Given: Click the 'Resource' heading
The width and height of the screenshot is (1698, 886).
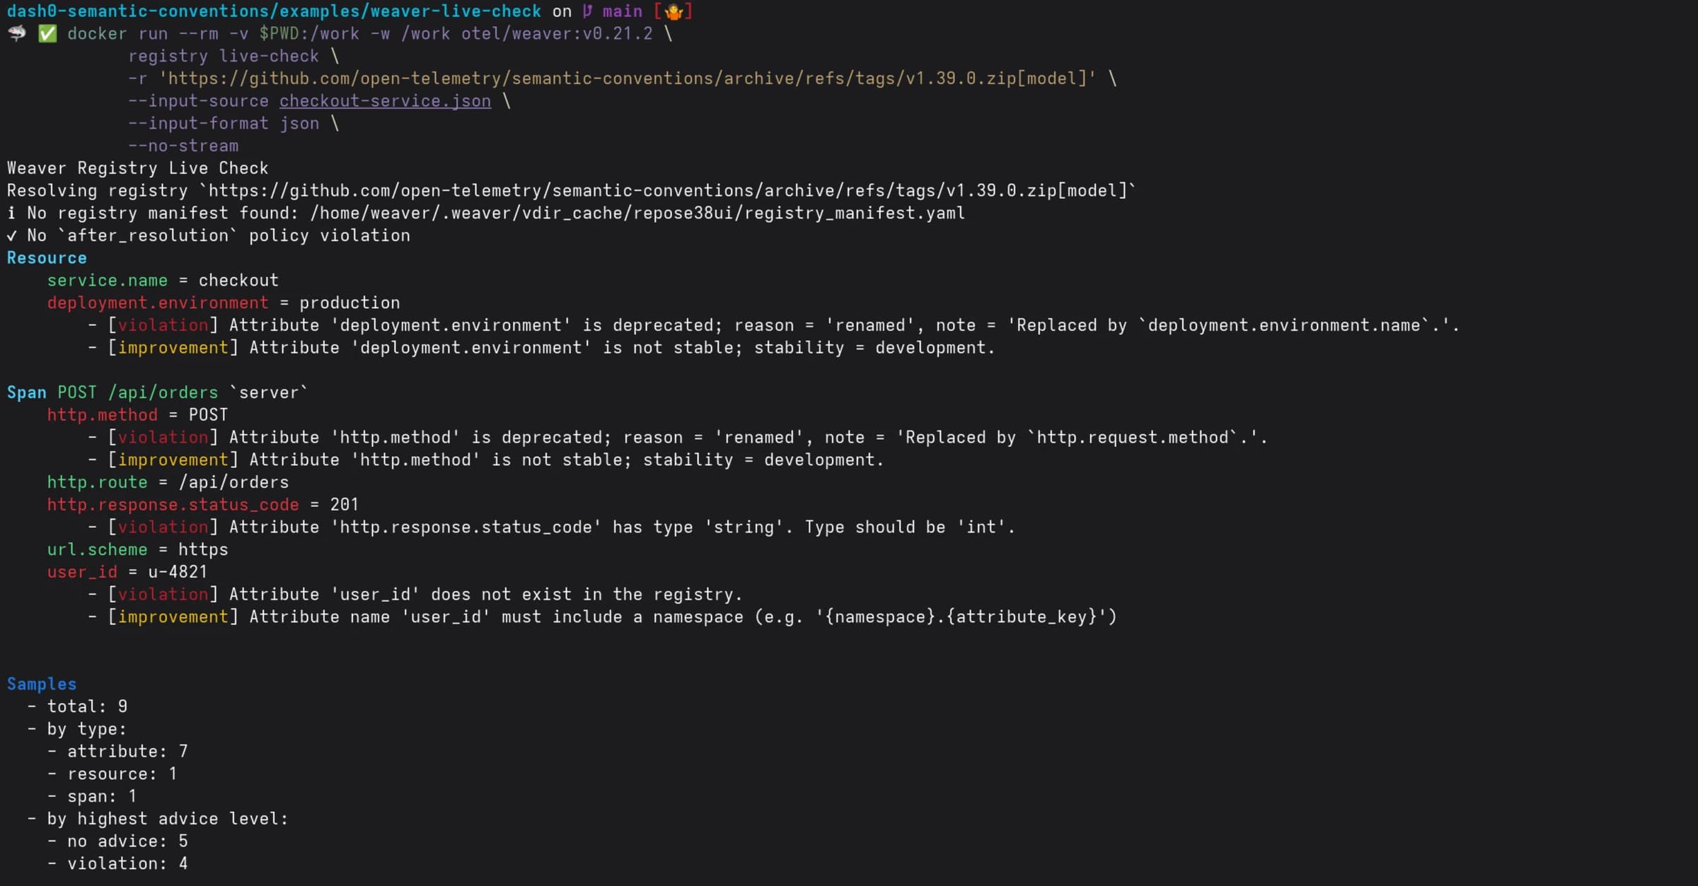Looking at the screenshot, I should pyautogui.click(x=47, y=258).
